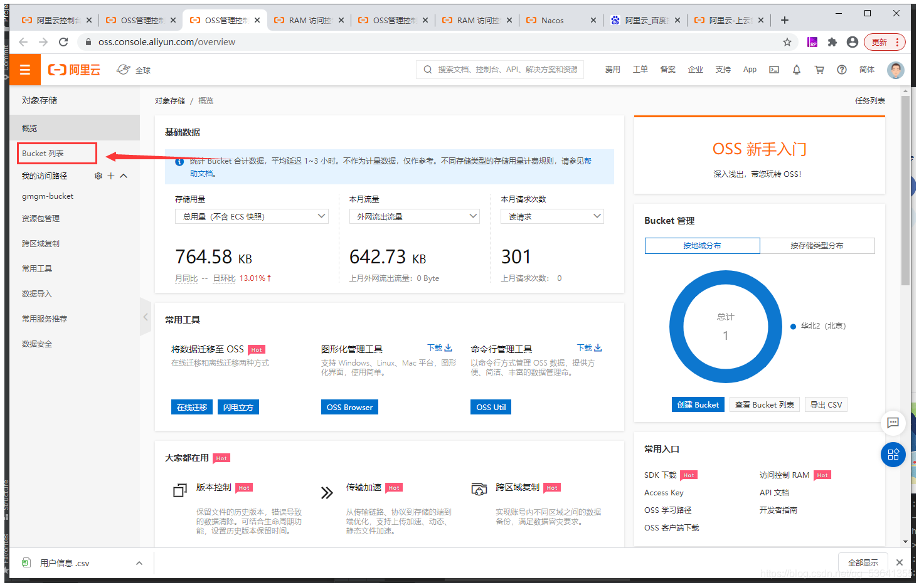The height and width of the screenshot is (585, 919).
Task: Open the notification bell
Action: tap(797, 70)
